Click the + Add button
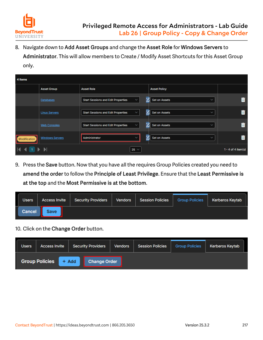Screen dimensions: 263x340 (69, 261)
